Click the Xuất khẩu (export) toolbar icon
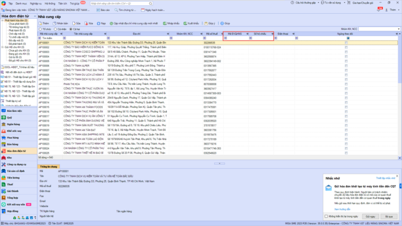Image resolution: width=402 pixels, height=226 pixels. 185,24
